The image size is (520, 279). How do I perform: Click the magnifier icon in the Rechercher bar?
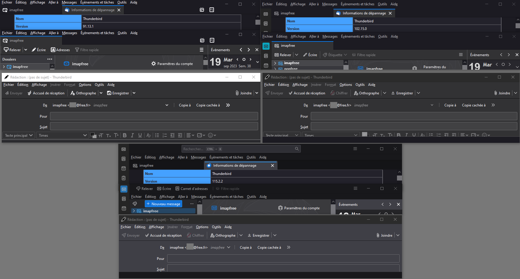pos(297,149)
